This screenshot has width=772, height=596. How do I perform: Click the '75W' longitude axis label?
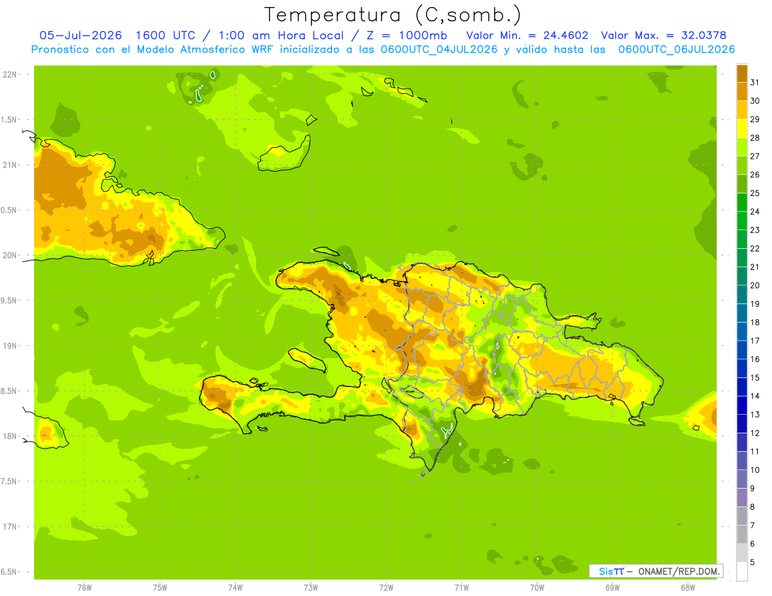[x=160, y=588]
